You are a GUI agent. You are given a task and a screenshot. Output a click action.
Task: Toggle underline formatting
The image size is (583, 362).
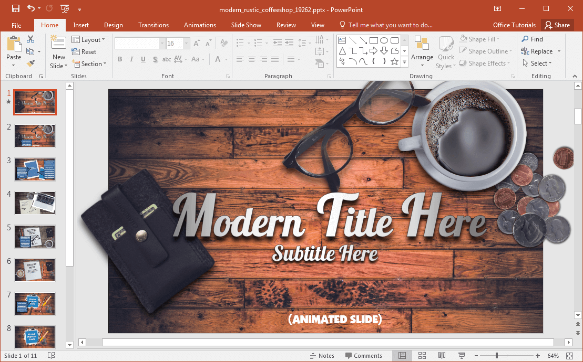142,59
